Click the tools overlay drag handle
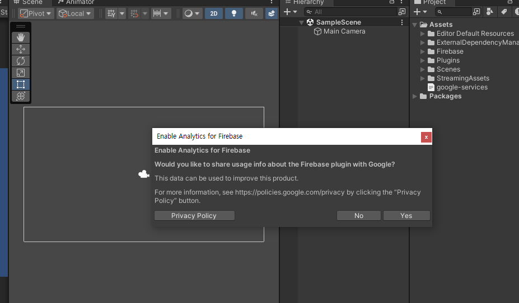519x303 pixels. pos(21,26)
